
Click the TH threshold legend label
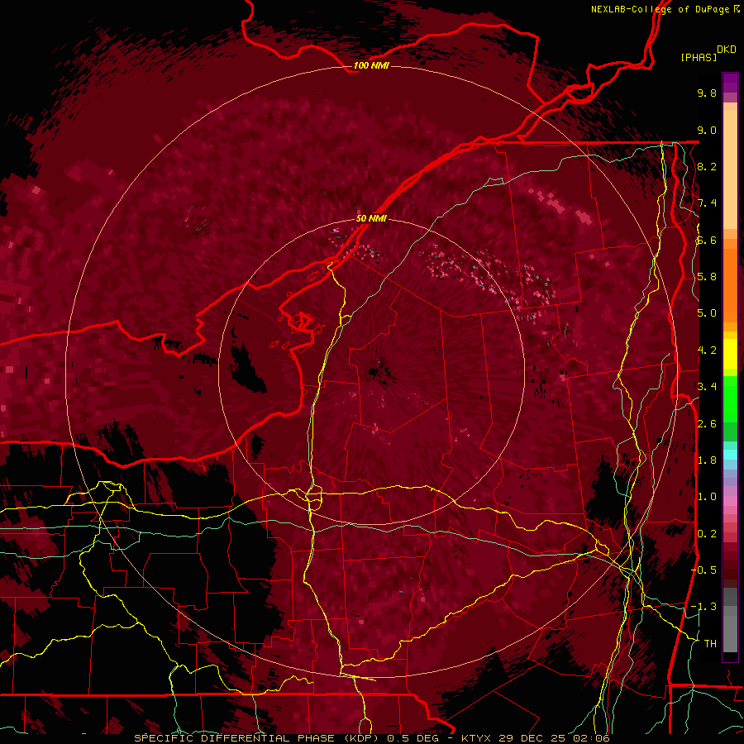[710, 643]
